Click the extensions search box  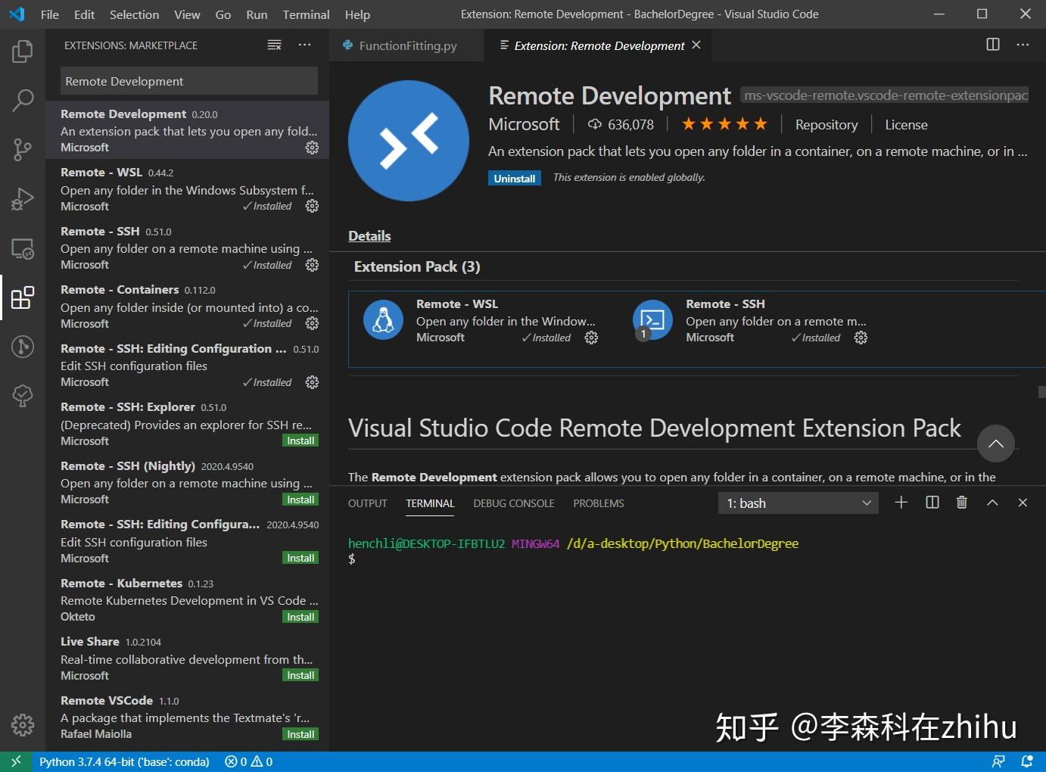(x=188, y=81)
